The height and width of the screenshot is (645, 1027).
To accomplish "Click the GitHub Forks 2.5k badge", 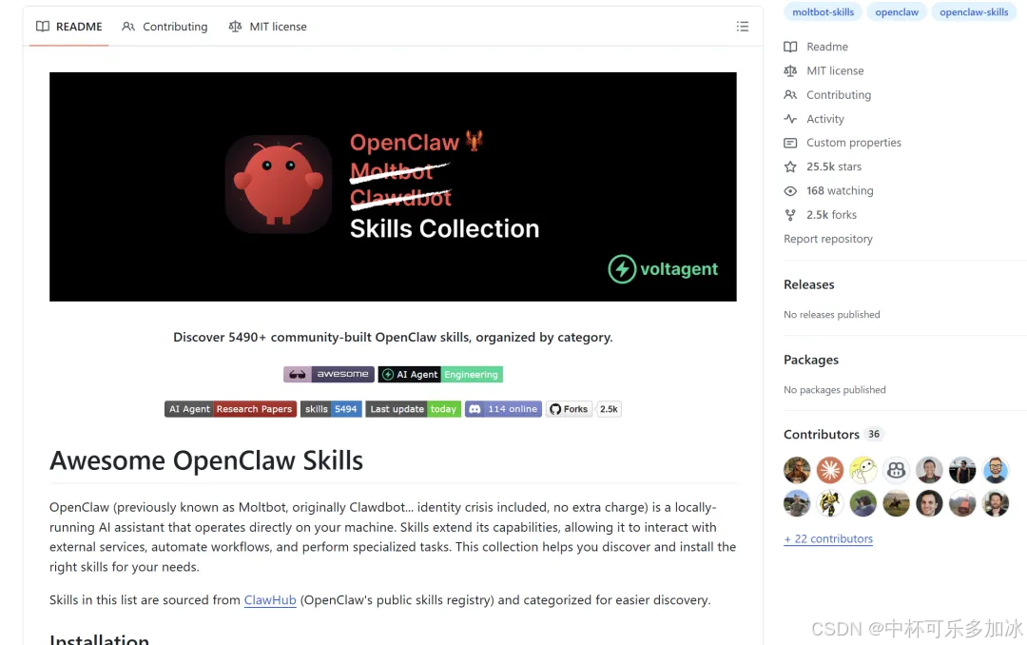I will pos(583,408).
